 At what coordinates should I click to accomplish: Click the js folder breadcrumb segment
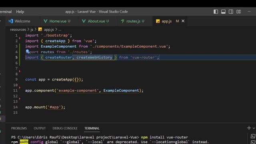click(x=32, y=29)
